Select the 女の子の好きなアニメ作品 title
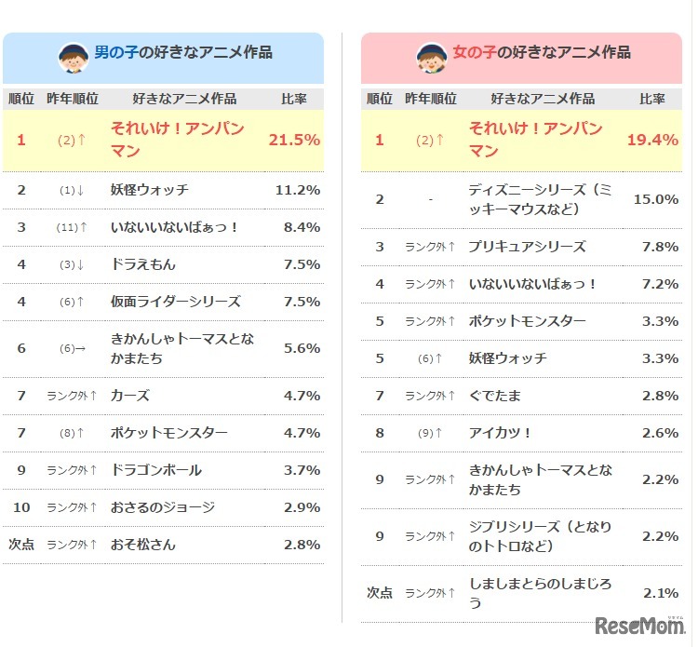698x647 pixels. 541,53
